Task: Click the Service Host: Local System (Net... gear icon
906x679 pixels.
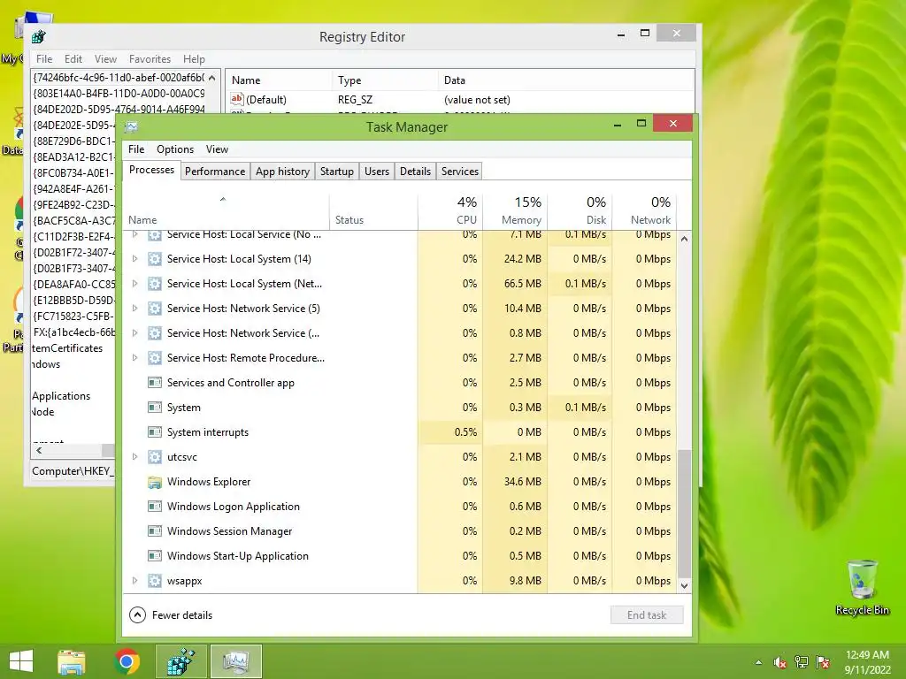Action: (154, 284)
